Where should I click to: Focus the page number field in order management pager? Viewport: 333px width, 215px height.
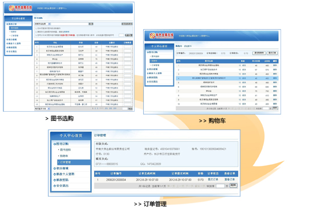click(x=220, y=186)
